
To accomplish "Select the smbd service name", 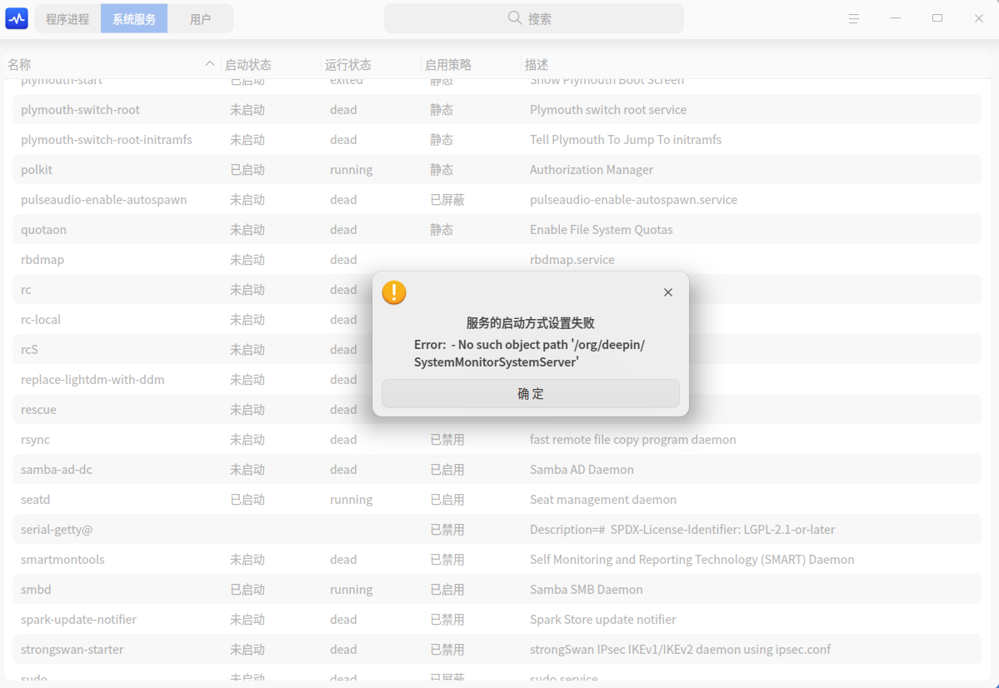I will [x=37, y=589].
